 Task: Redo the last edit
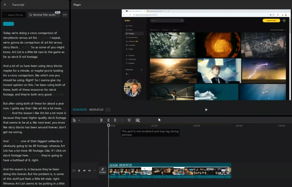pos(95,120)
